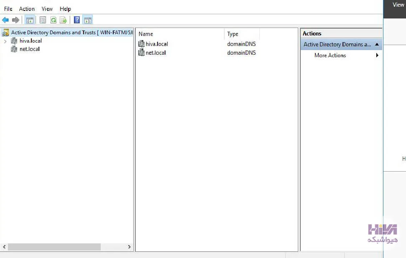Click the green Refresh toolbar icon
406x258 pixels.
[x=53, y=20]
